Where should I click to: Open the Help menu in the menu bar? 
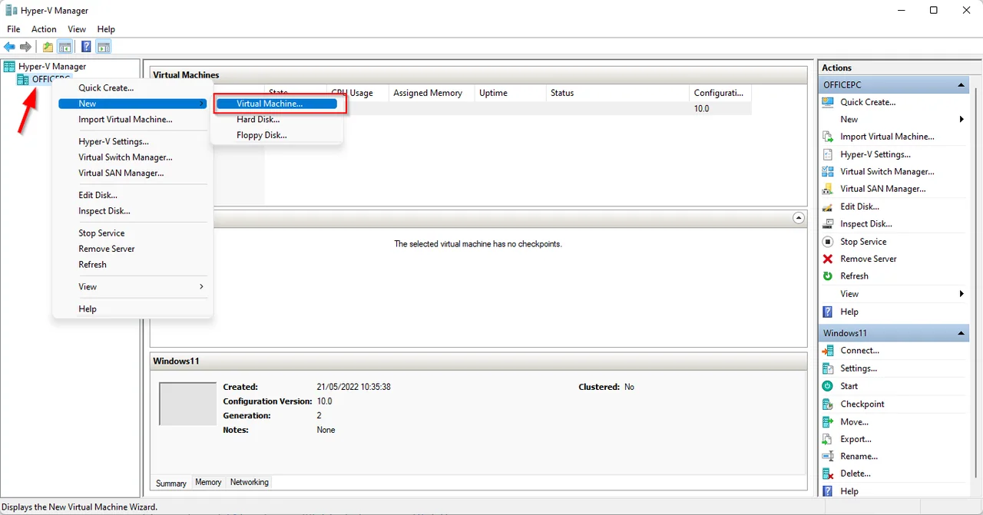[106, 29]
